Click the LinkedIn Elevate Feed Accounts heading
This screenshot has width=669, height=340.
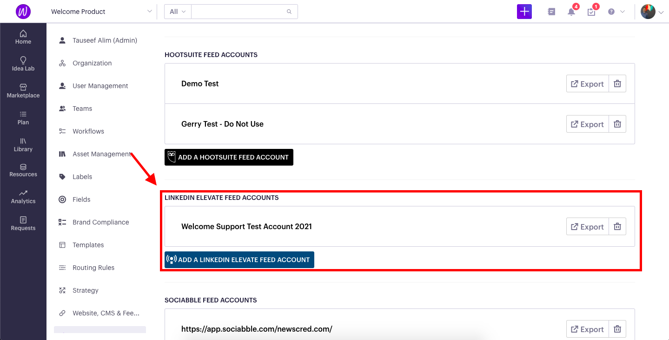point(222,198)
